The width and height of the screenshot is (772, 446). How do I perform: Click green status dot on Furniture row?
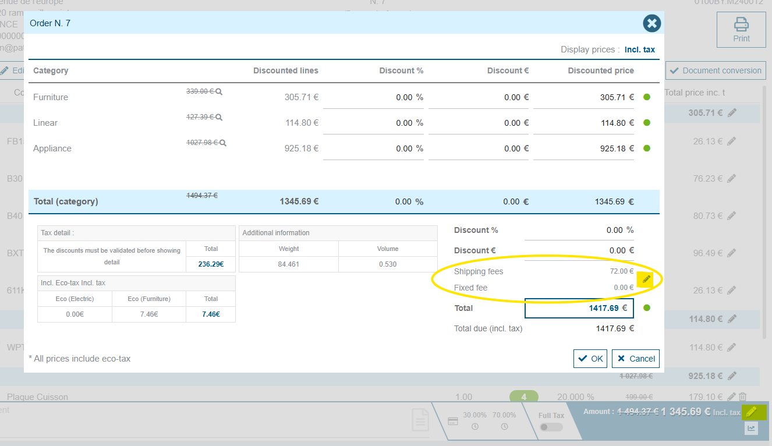(x=646, y=97)
